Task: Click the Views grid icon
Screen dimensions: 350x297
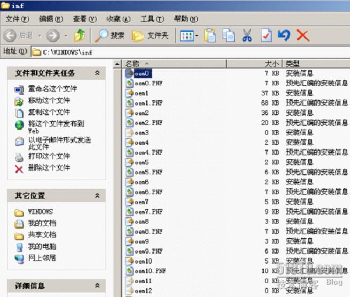Action: (187, 36)
